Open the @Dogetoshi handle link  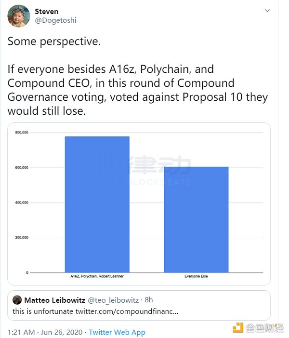tap(55, 20)
